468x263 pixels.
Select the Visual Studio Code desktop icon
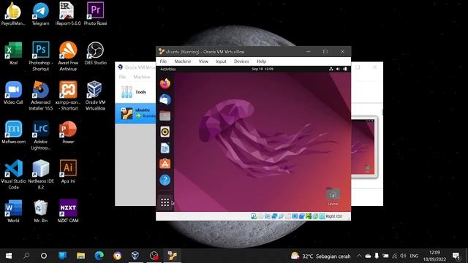click(x=13, y=175)
